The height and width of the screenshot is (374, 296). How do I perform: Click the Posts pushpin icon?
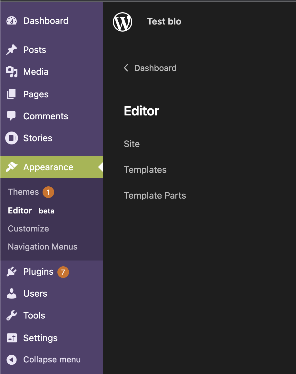point(11,49)
